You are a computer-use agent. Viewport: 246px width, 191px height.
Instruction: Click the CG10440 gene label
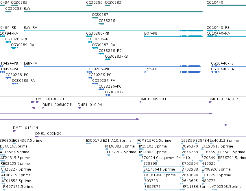tap(215, 3)
